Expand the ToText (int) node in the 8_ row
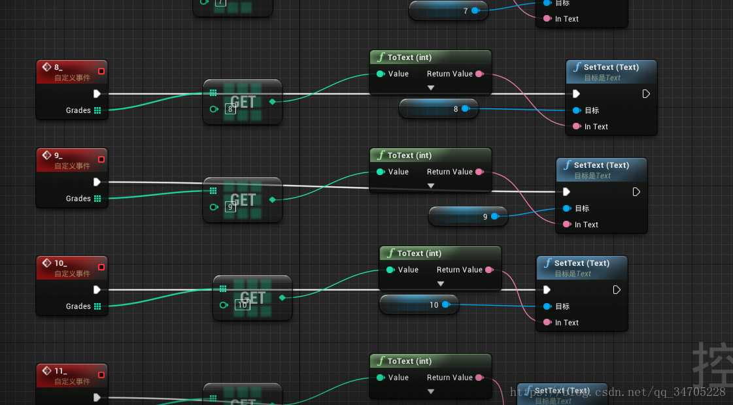This screenshot has height=405, width=733. tap(431, 88)
